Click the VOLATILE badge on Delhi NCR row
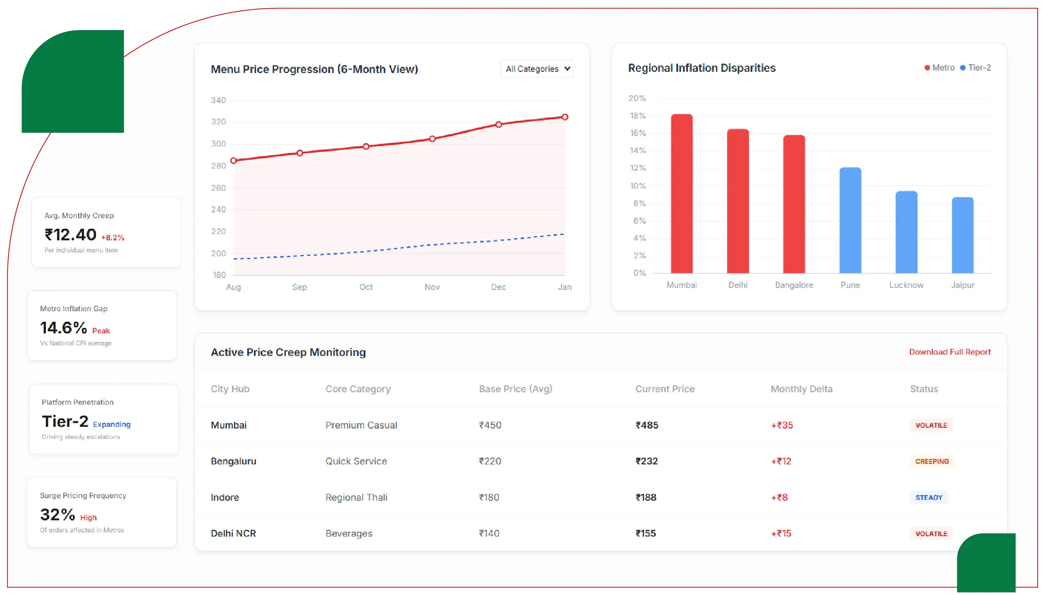 pyautogui.click(x=931, y=533)
